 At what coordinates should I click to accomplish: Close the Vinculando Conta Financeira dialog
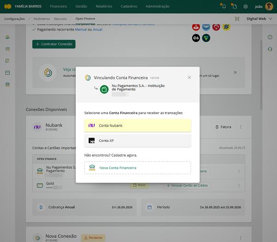(189, 78)
